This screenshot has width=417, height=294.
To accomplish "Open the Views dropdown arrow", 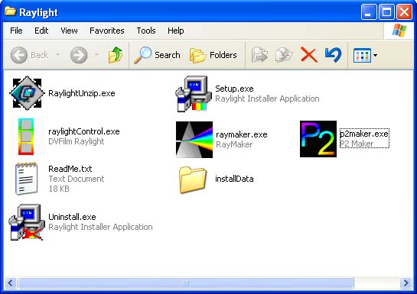I will click(x=375, y=55).
